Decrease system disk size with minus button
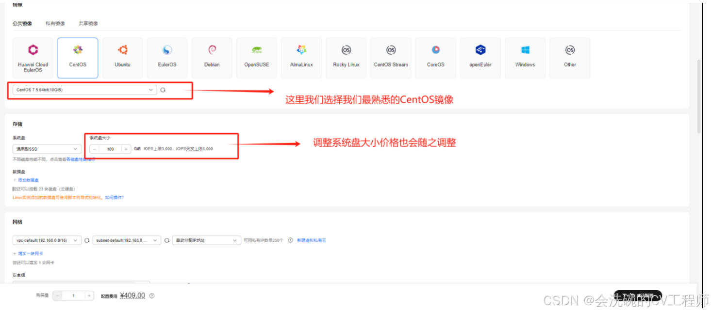The width and height of the screenshot is (711, 313). tap(95, 149)
